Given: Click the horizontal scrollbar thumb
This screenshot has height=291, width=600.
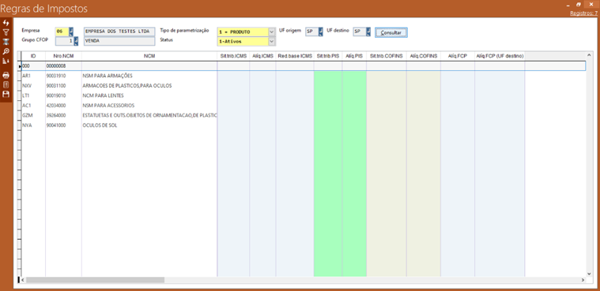Looking at the screenshot, I should tap(95, 280).
